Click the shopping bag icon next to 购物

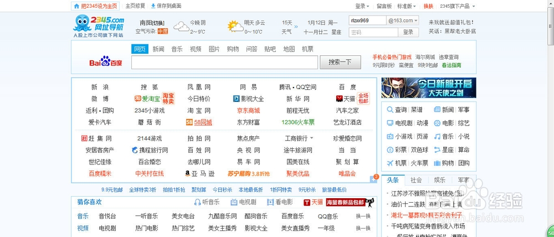click(437, 163)
